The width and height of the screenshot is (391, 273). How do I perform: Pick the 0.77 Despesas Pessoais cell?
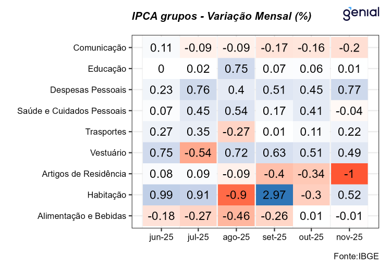pos(349,89)
